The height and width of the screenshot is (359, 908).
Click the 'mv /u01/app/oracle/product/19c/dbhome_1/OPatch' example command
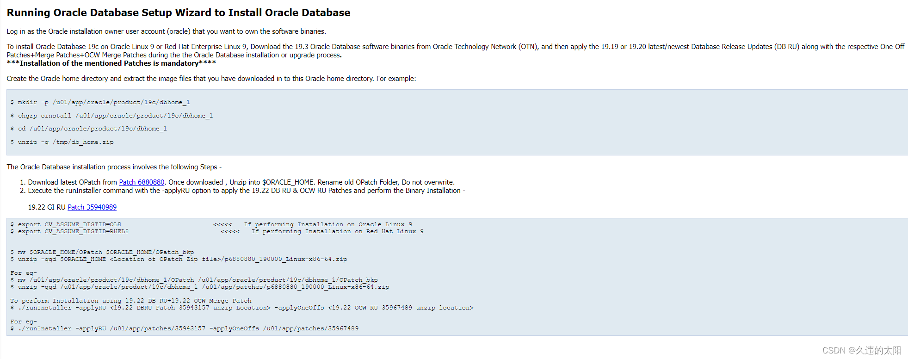click(194, 280)
